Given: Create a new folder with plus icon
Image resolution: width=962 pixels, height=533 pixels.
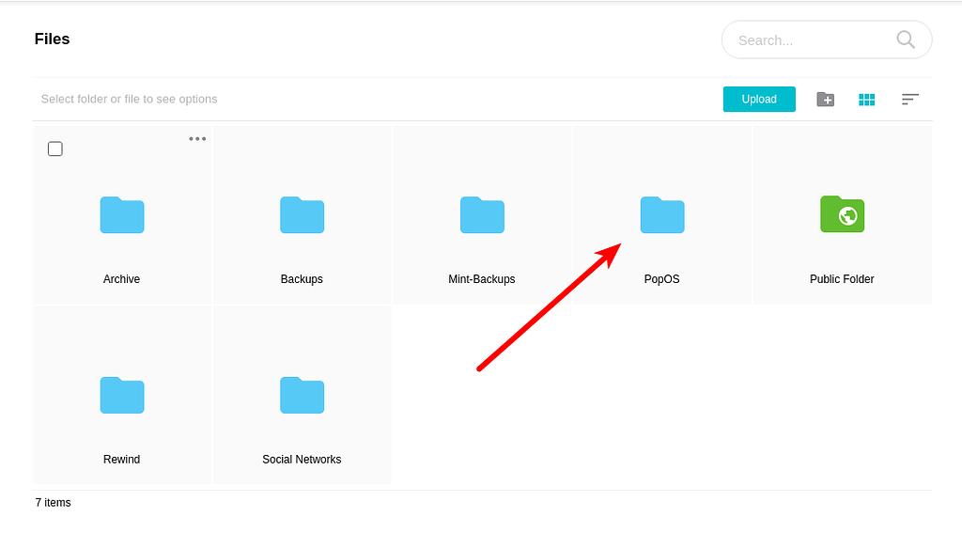Looking at the screenshot, I should click(x=825, y=99).
